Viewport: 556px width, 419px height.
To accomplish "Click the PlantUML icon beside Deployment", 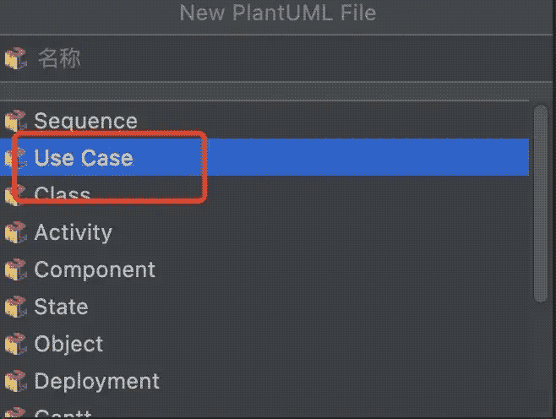I will (16, 381).
